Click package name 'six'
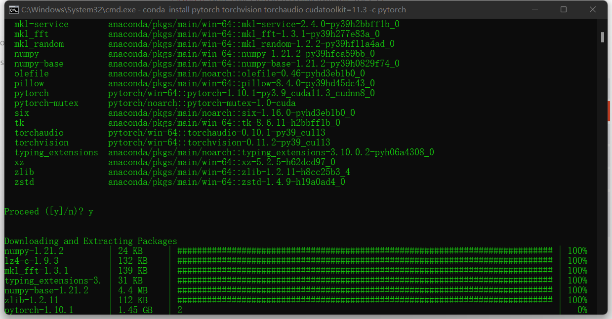Viewport: 612px width, 319px height. pyautogui.click(x=22, y=113)
